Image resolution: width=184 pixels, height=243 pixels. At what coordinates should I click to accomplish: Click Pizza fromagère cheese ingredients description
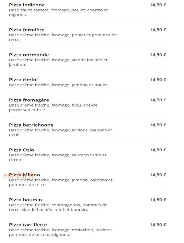(x=54, y=108)
